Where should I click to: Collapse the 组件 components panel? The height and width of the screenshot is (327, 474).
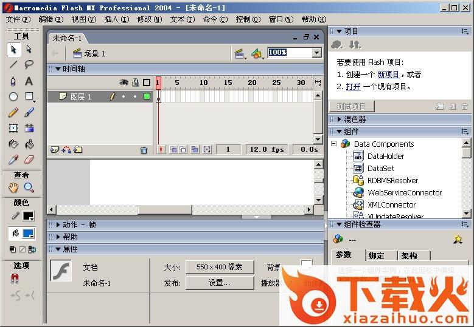(x=339, y=132)
